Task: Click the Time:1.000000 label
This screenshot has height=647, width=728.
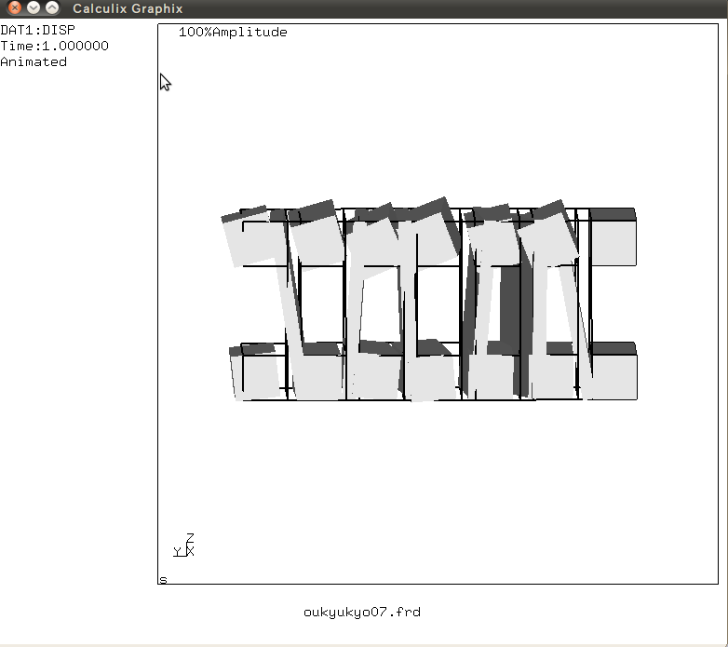Action: [x=54, y=46]
